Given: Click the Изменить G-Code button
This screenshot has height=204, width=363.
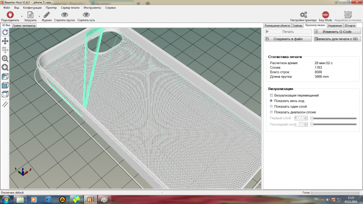Looking at the screenshot, I should coord(337,32).
